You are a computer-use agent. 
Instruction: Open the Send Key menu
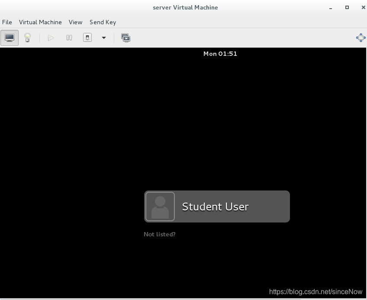pos(103,22)
